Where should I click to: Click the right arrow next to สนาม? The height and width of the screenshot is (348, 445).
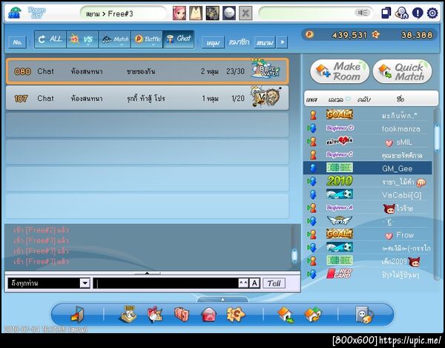click(x=282, y=42)
